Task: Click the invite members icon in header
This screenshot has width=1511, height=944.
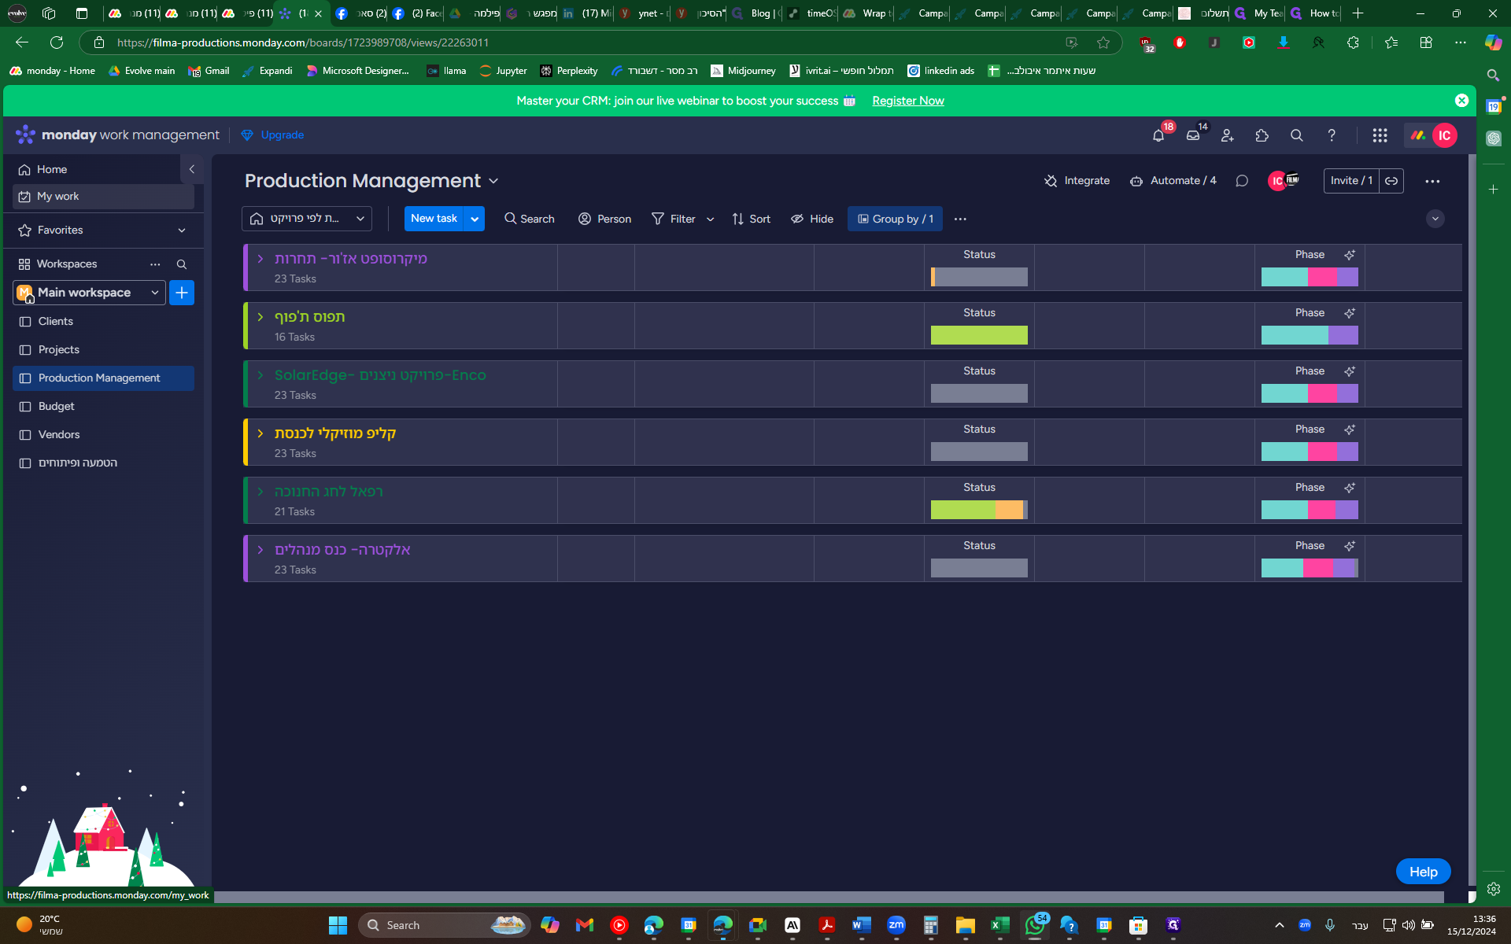Action: 1227,135
